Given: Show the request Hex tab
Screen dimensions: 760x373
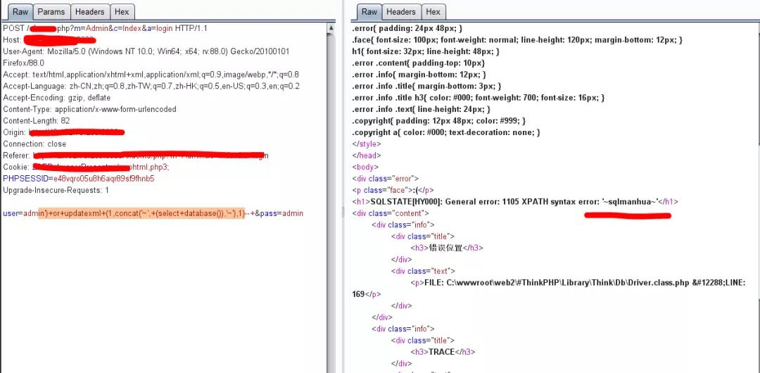Looking at the screenshot, I should click(122, 12).
